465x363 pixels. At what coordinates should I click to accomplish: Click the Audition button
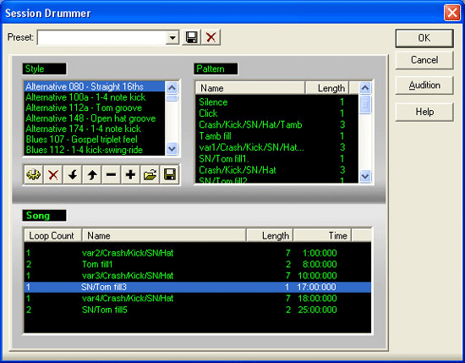(x=424, y=85)
